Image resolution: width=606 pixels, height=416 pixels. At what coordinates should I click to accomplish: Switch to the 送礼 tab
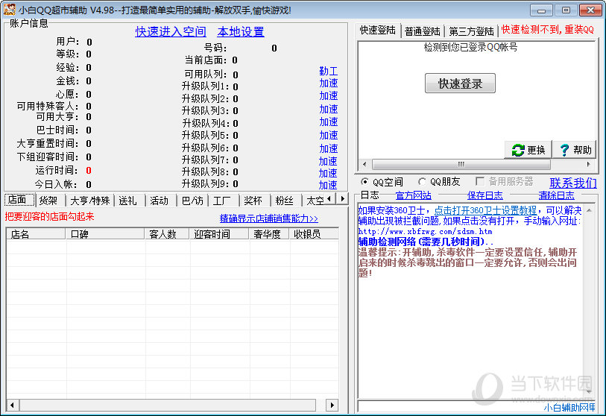point(128,201)
